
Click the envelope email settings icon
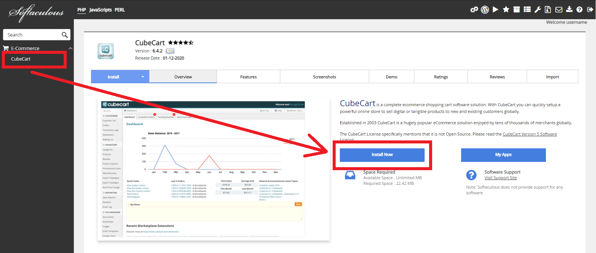[x=559, y=10]
